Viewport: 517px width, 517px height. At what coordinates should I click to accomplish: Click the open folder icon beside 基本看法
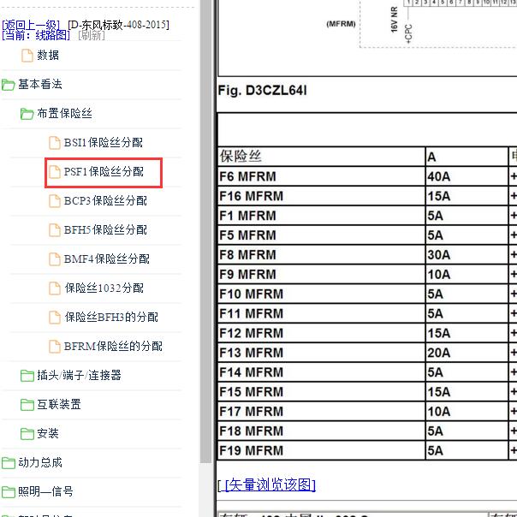pyautogui.click(x=8, y=85)
